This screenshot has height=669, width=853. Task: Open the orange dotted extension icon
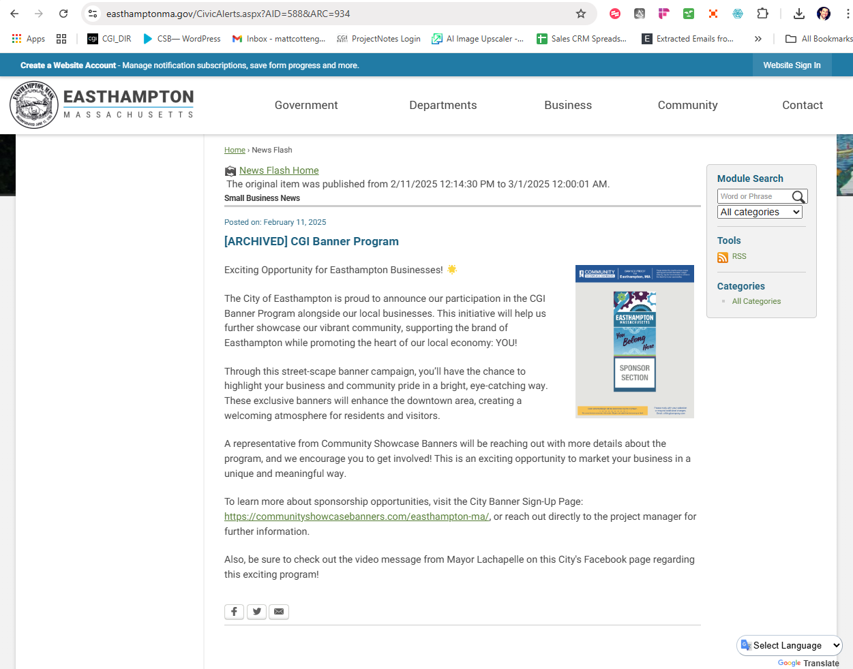713,14
